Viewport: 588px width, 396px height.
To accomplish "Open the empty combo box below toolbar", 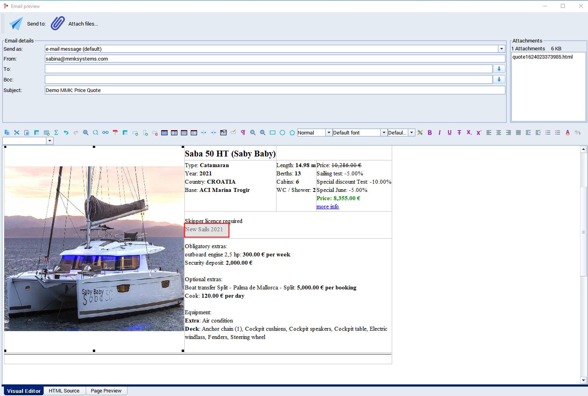I will [x=50, y=141].
